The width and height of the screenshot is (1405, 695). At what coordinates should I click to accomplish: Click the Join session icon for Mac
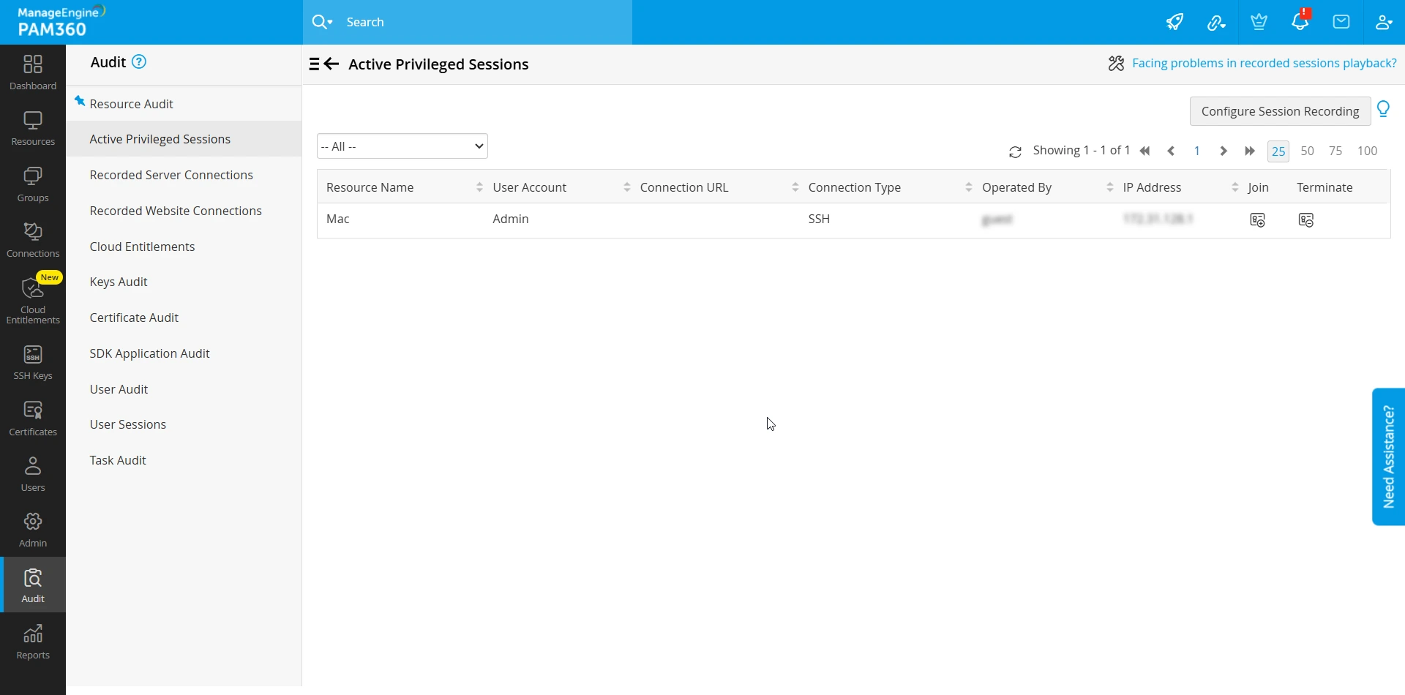click(x=1257, y=219)
